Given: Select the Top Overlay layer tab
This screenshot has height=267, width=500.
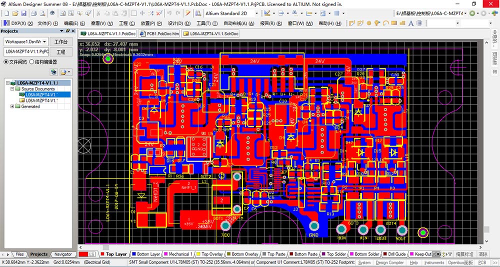Looking at the screenshot, I should coord(209,254).
